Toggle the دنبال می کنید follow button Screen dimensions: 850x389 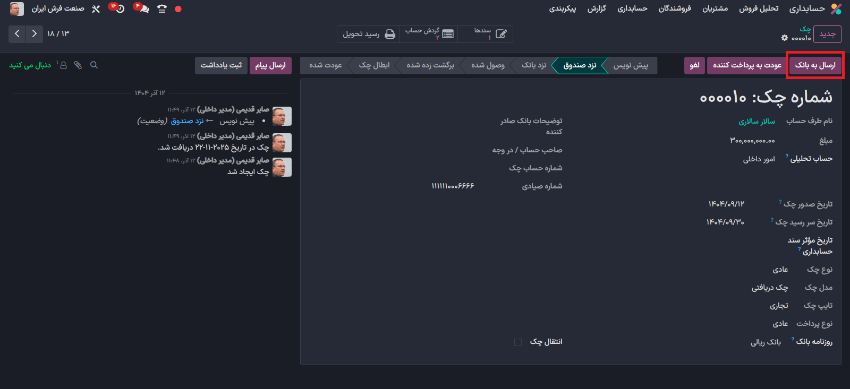click(30, 65)
